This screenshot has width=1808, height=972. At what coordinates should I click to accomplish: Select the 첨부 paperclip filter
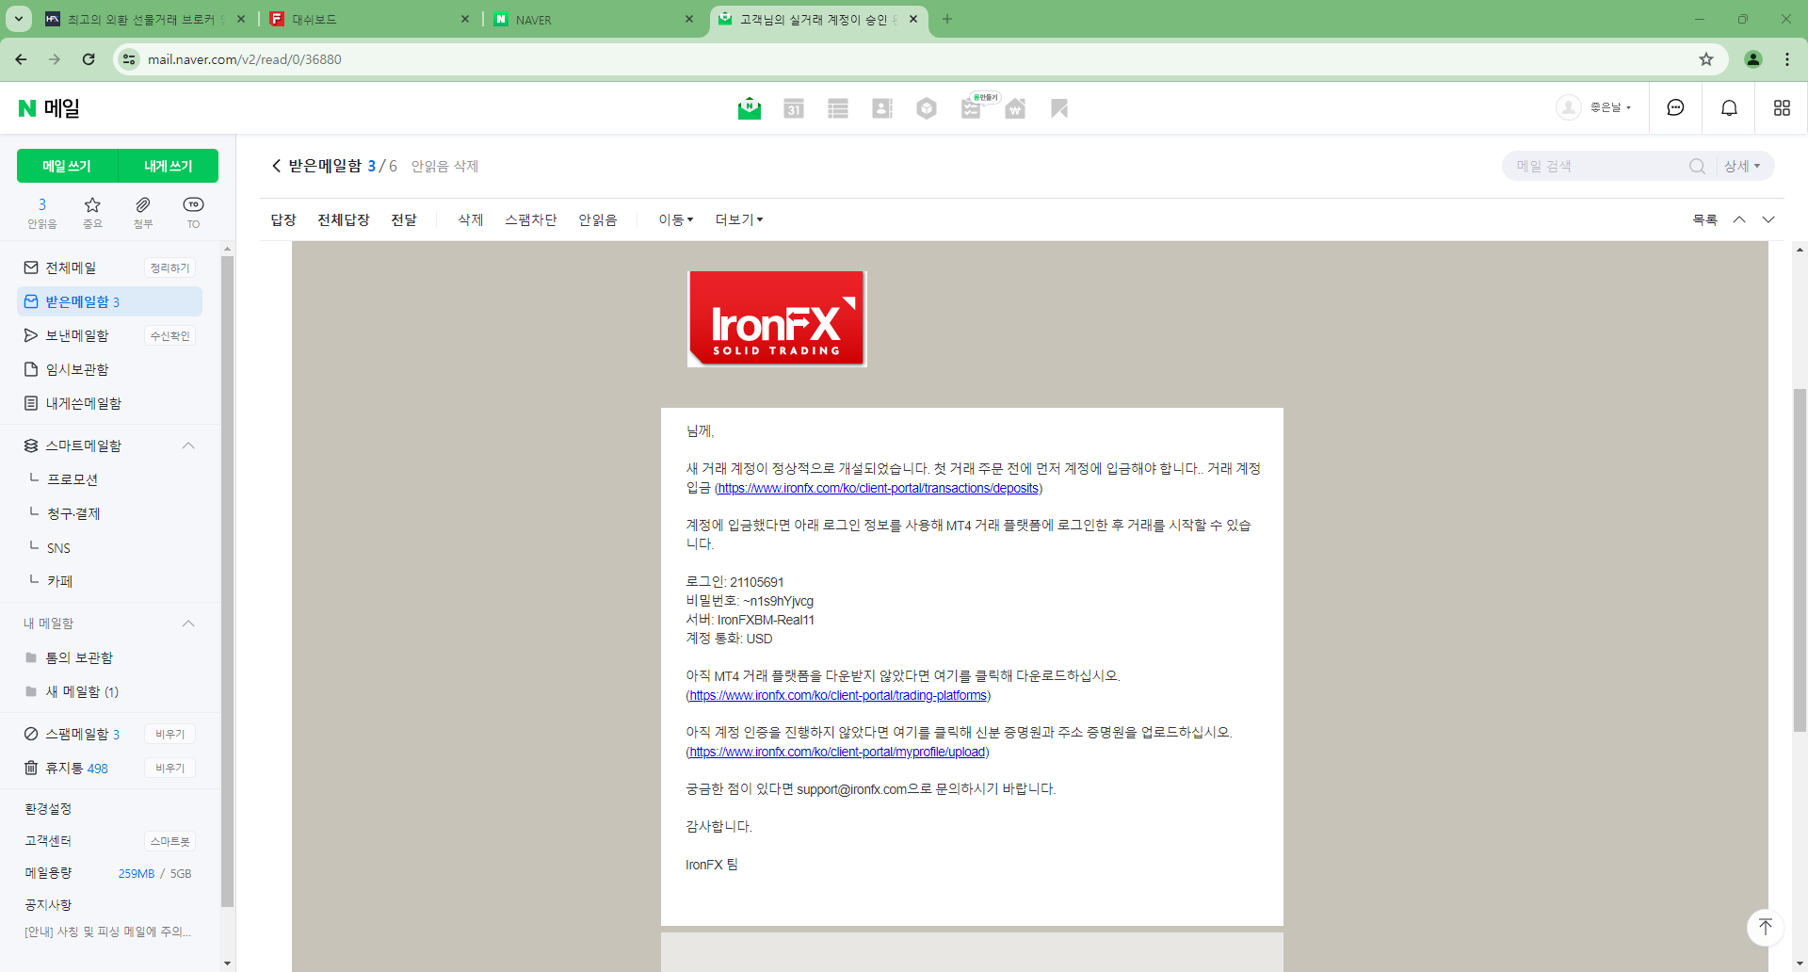click(142, 211)
